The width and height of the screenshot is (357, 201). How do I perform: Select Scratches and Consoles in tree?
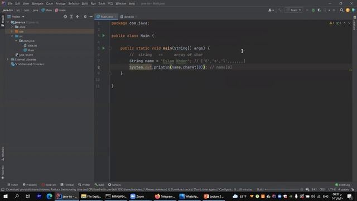pyautogui.click(x=29, y=64)
